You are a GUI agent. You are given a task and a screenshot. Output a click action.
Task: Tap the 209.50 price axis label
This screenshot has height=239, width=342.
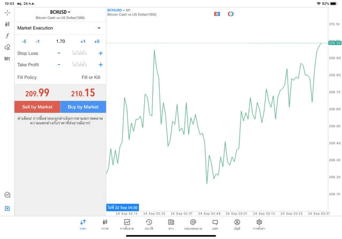coord(335,126)
